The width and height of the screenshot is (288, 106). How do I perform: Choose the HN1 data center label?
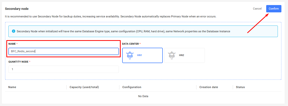pyautogui.click(x=140, y=55)
